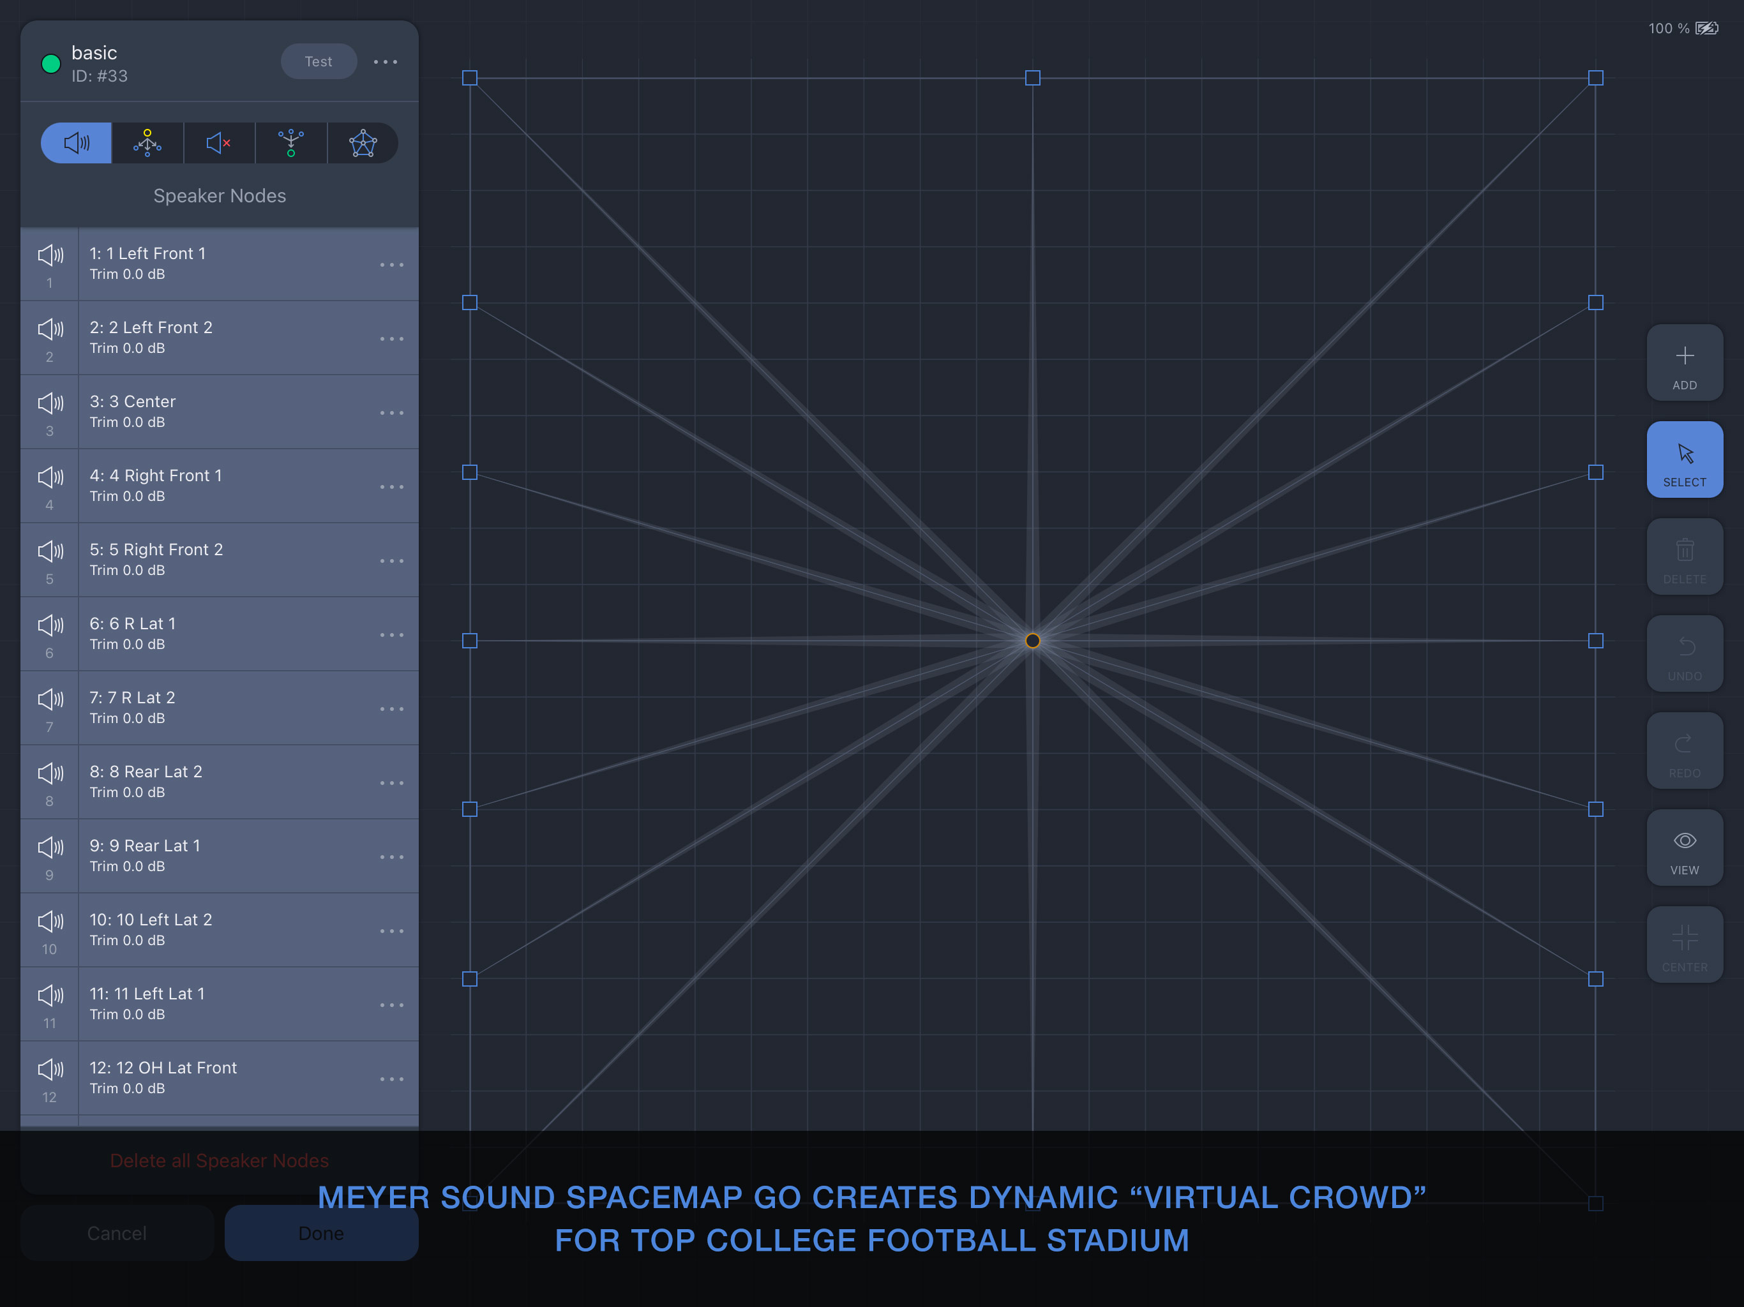Click the Cancel button

click(117, 1233)
